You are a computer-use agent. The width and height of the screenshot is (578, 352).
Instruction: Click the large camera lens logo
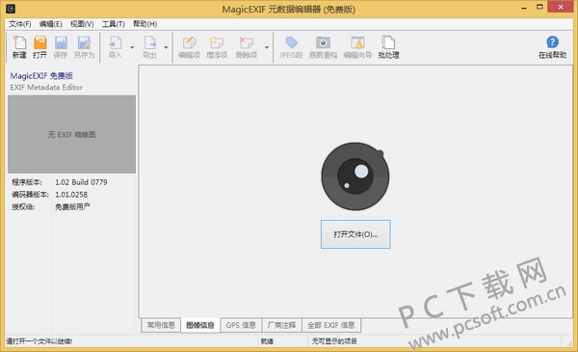(355, 176)
